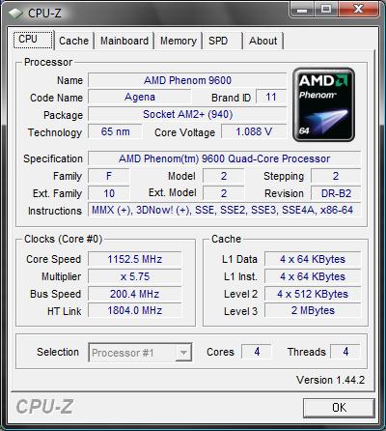Screen dimensions: 386x431
Task: Select the CPU tab
Action: pos(33,40)
